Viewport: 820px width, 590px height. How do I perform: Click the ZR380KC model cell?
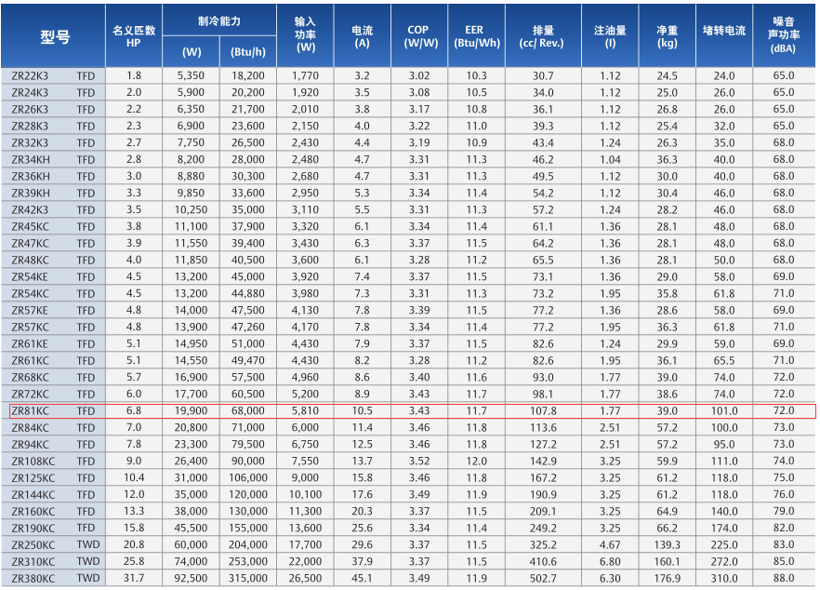point(33,578)
